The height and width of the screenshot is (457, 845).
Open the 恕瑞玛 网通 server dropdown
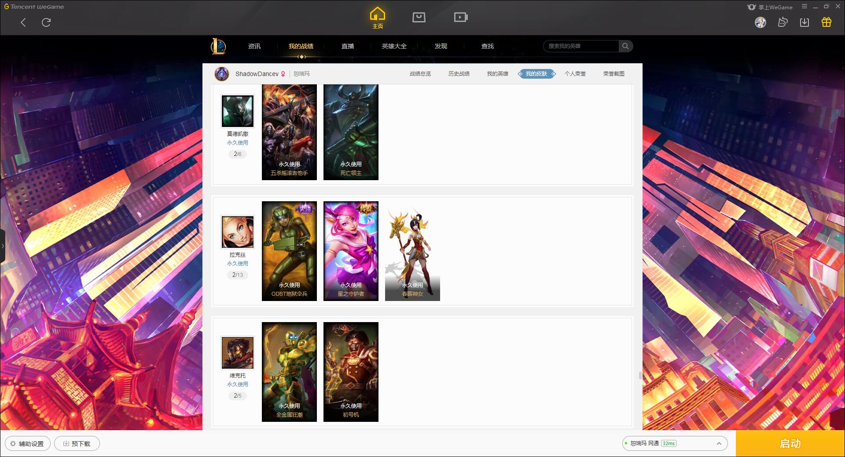pos(675,443)
